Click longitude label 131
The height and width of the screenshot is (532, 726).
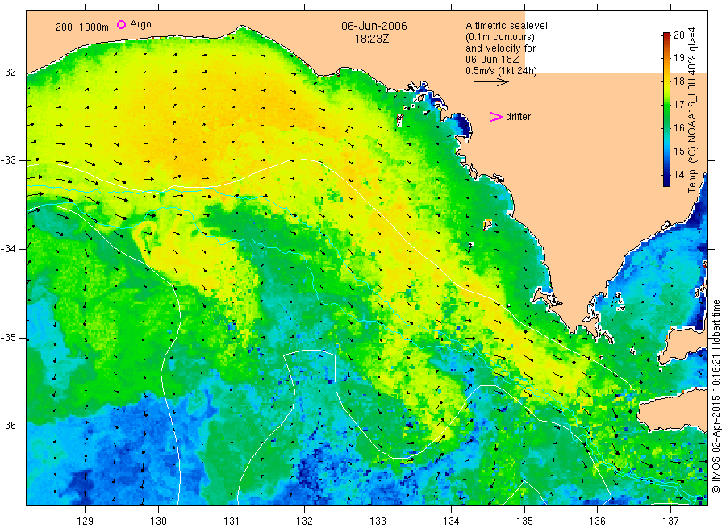232,522
